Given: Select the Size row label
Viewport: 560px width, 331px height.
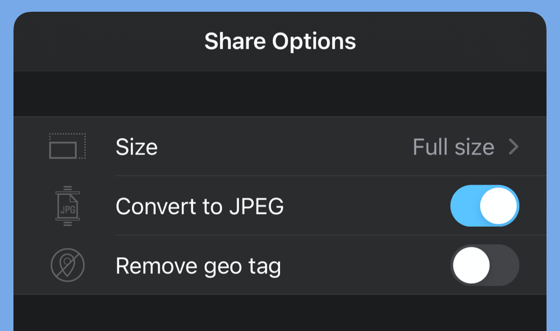Looking at the screenshot, I should (136, 147).
